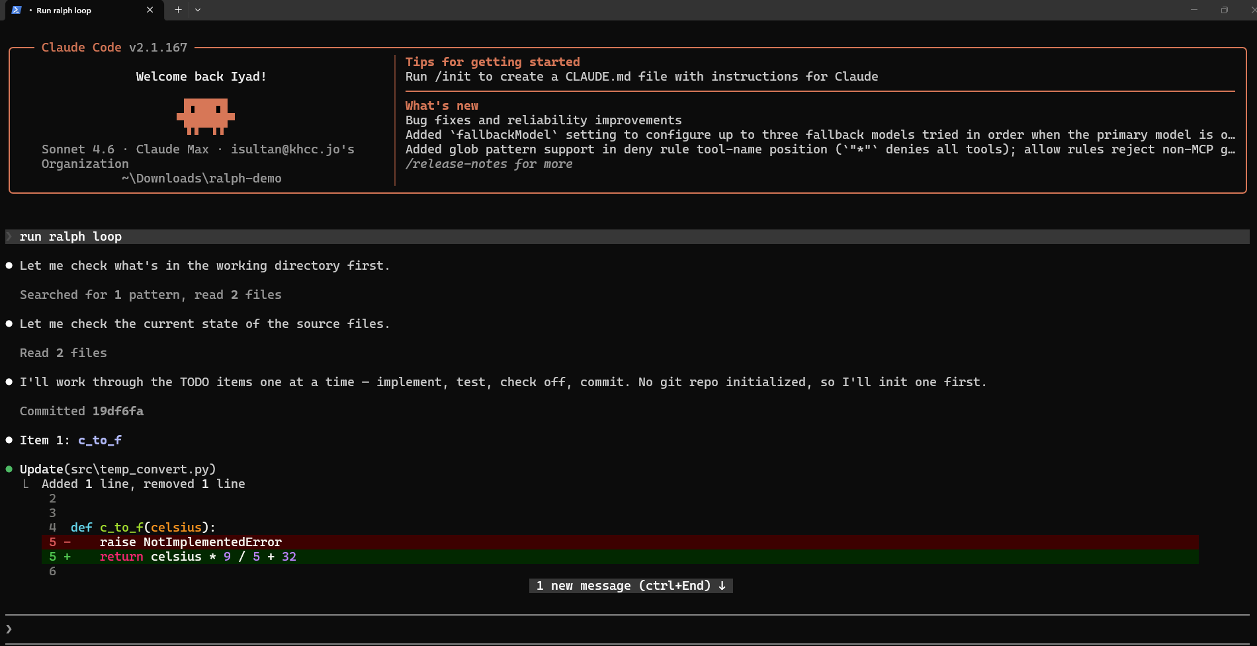The width and height of the screenshot is (1257, 646).
Task: Open a new terminal tab
Action: tap(178, 10)
